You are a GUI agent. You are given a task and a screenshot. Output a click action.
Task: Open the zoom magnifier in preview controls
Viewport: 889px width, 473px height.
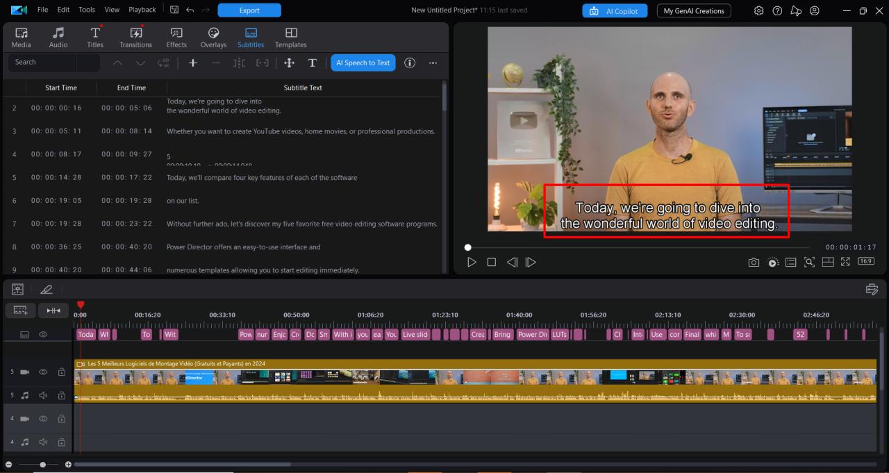point(809,262)
